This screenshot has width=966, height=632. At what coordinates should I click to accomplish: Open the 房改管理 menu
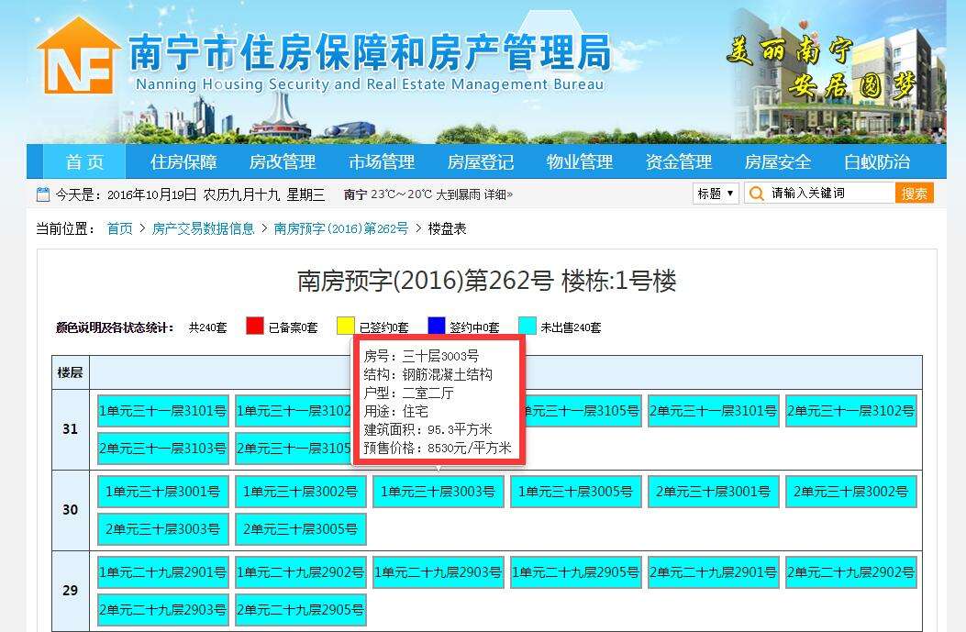point(283,162)
